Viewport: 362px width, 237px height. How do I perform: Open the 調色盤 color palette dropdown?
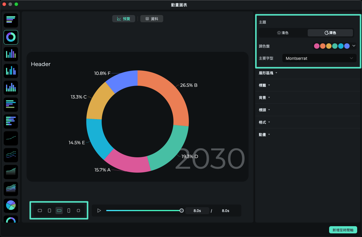coord(354,46)
